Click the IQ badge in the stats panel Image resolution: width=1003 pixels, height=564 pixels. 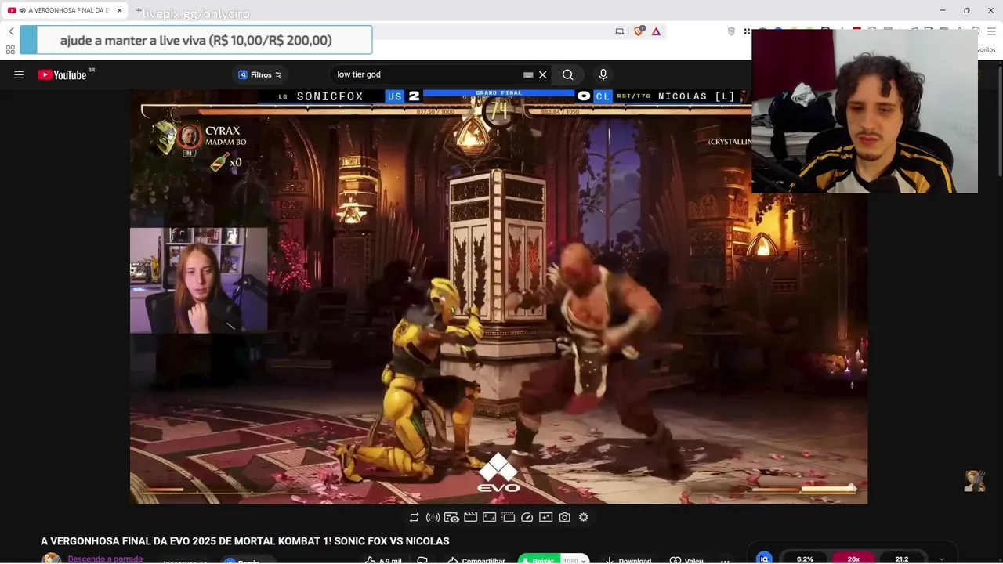pyautogui.click(x=764, y=559)
